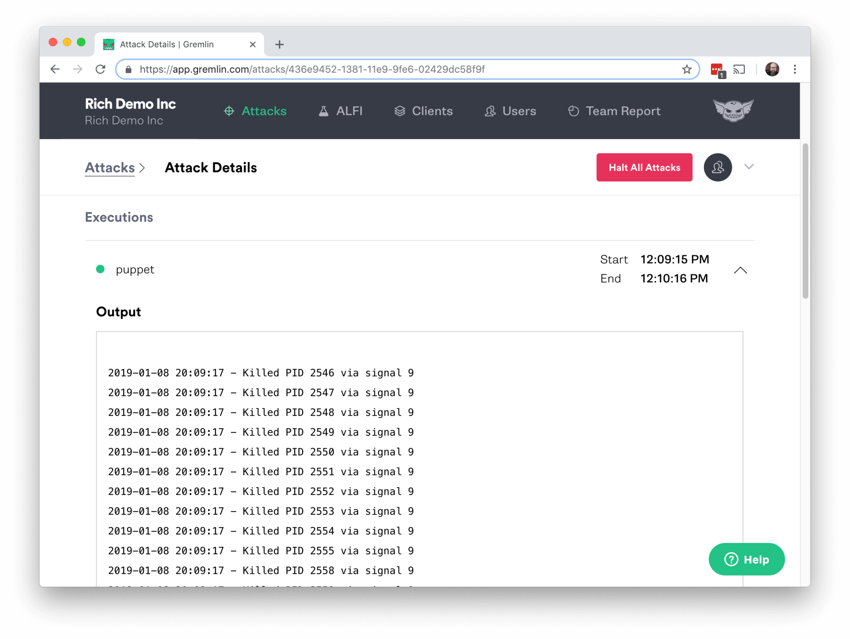The width and height of the screenshot is (850, 639).
Task: Open the user account avatar icon
Action: 717,168
